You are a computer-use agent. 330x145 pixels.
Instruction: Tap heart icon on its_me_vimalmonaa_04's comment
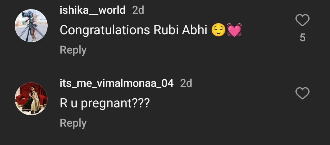pyautogui.click(x=302, y=93)
